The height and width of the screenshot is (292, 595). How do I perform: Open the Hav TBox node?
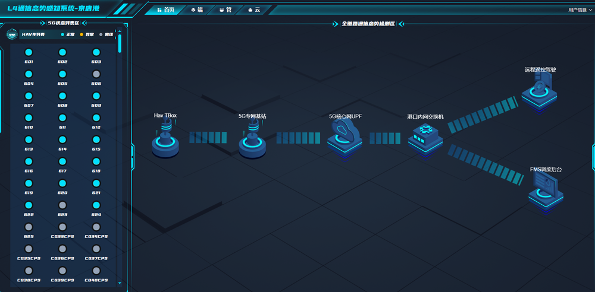coord(165,139)
